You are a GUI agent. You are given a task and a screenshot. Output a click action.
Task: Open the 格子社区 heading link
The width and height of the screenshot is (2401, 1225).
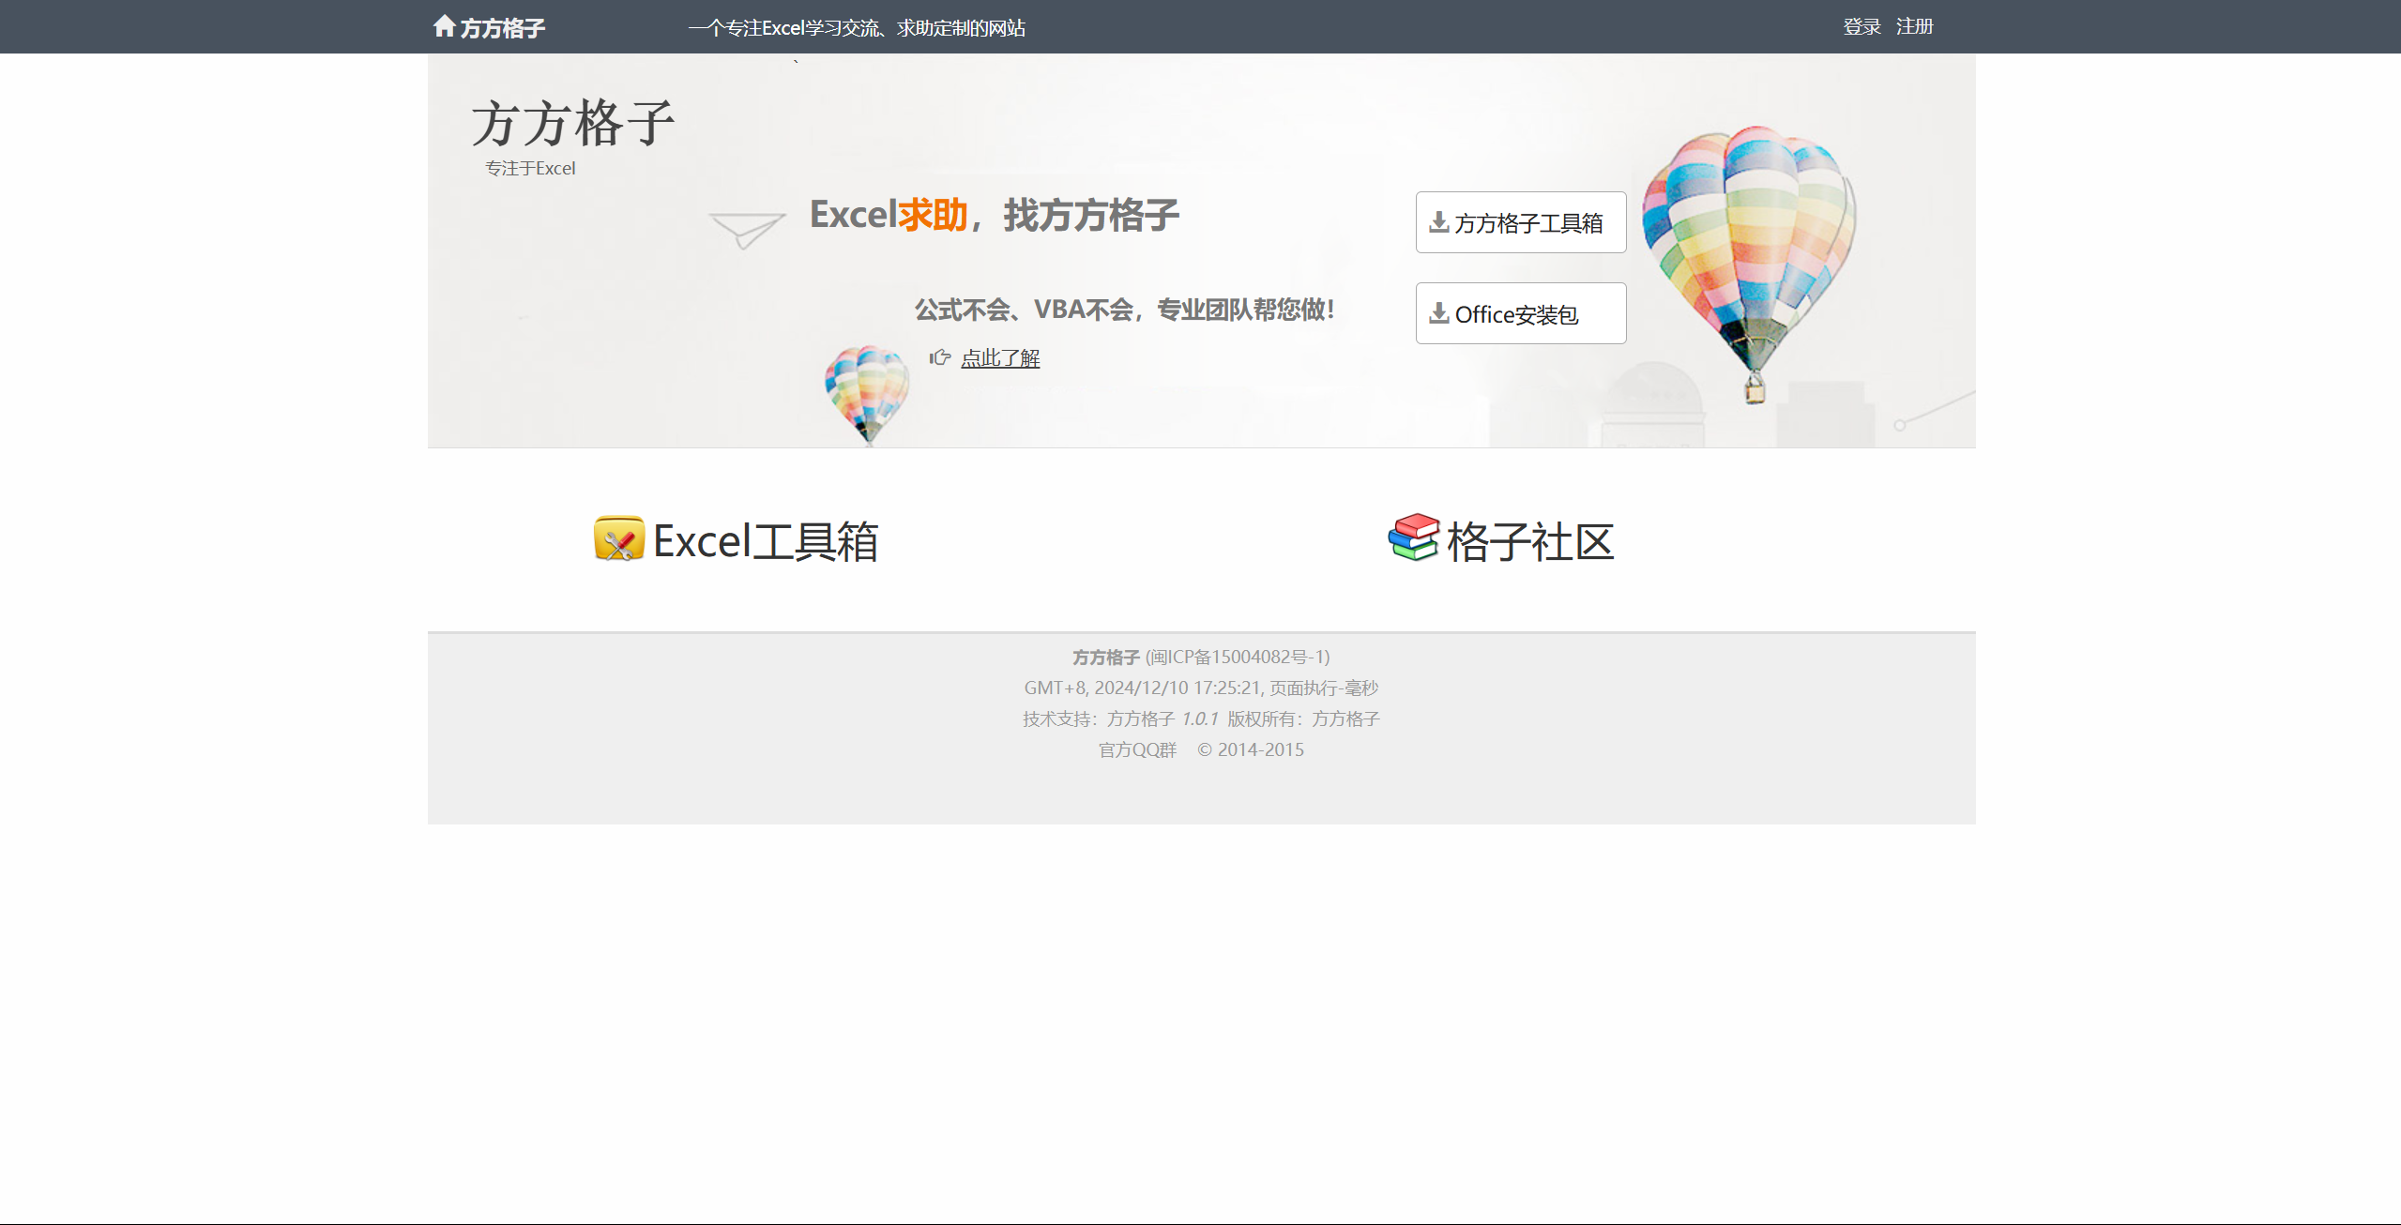click(x=1530, y=541)
